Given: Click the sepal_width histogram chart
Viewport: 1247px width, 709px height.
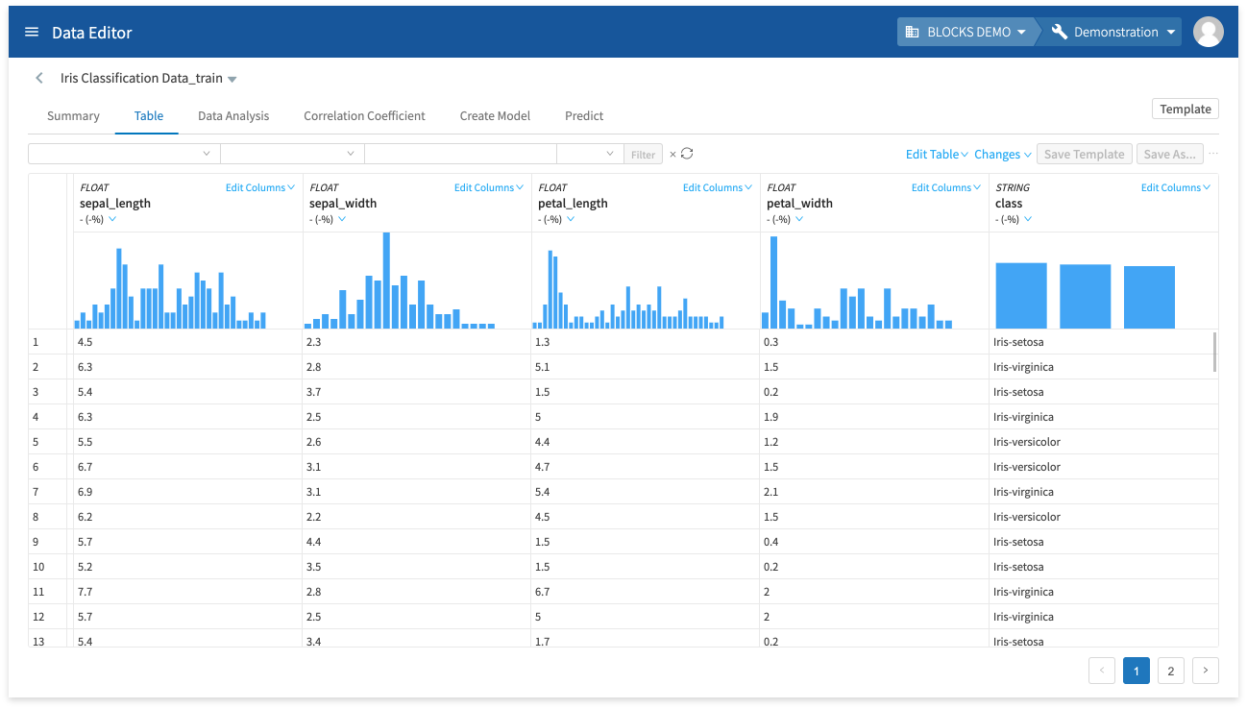Looking at the screenshot, I should tap(400, 281).
